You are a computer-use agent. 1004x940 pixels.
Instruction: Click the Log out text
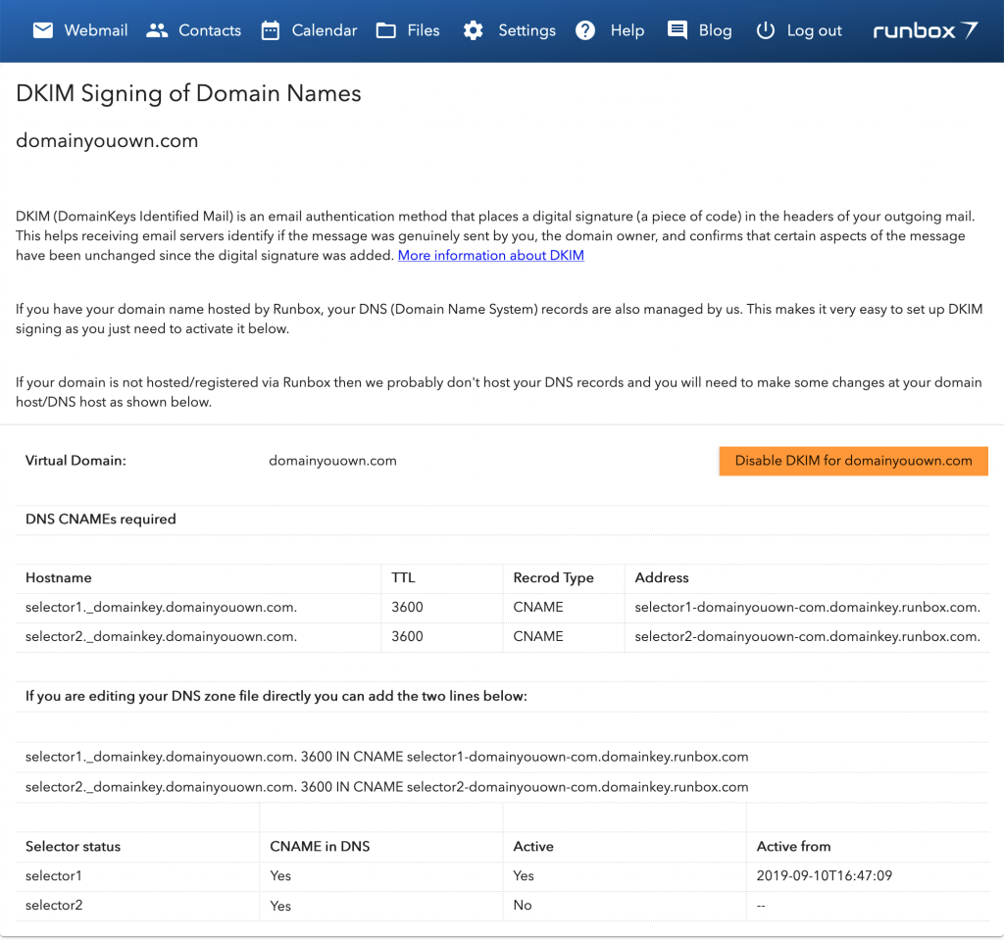(x=814, y=30)
